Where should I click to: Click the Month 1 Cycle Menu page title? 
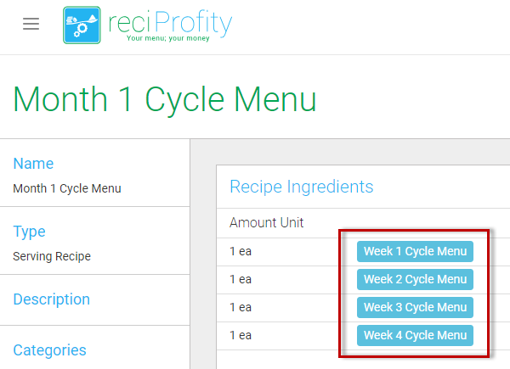[165, 99]
